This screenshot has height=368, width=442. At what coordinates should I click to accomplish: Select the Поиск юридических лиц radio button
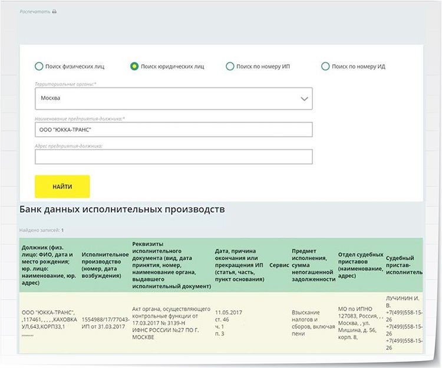(x=134, y=67)
